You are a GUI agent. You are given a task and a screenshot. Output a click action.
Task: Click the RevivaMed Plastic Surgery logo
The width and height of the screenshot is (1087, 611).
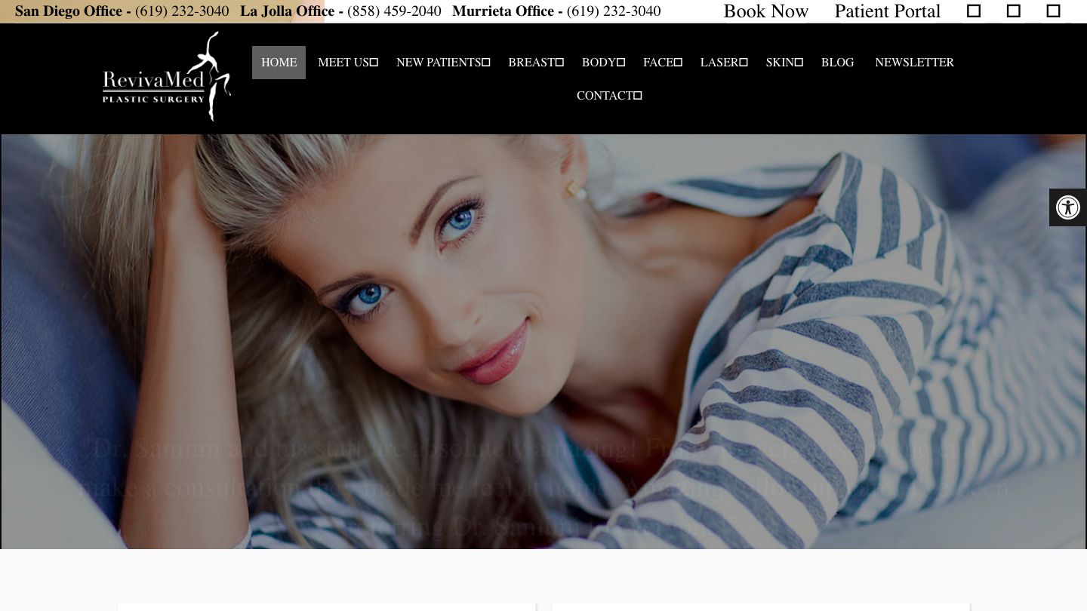click(167, 78)
